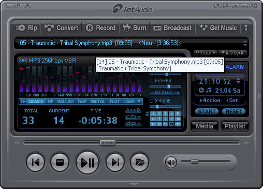Select track 14 in the number grid
The width and height of the screenshot is (263, 189).
(172, 124)
